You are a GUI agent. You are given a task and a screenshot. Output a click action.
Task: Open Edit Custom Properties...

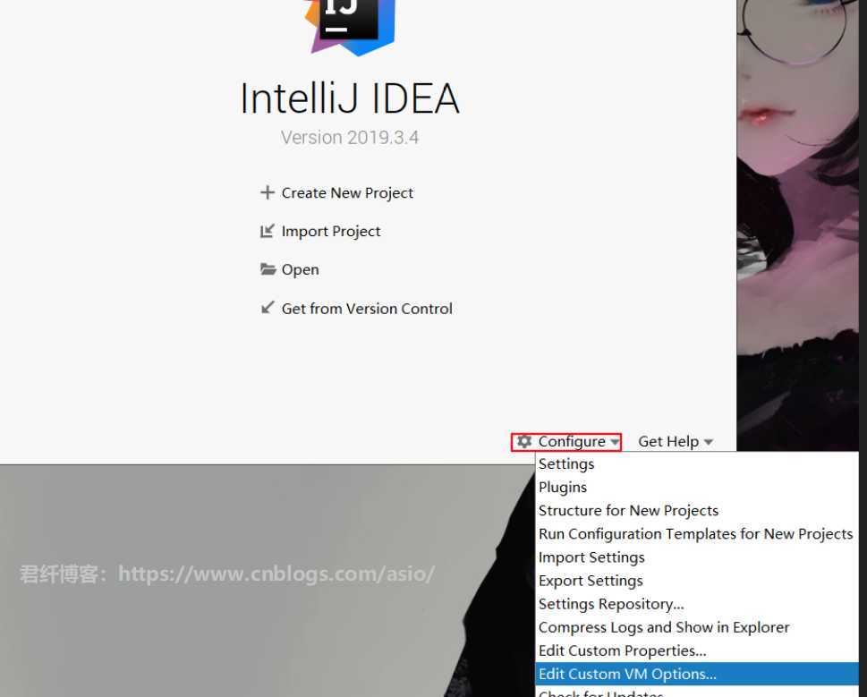[x=697, y=650]
